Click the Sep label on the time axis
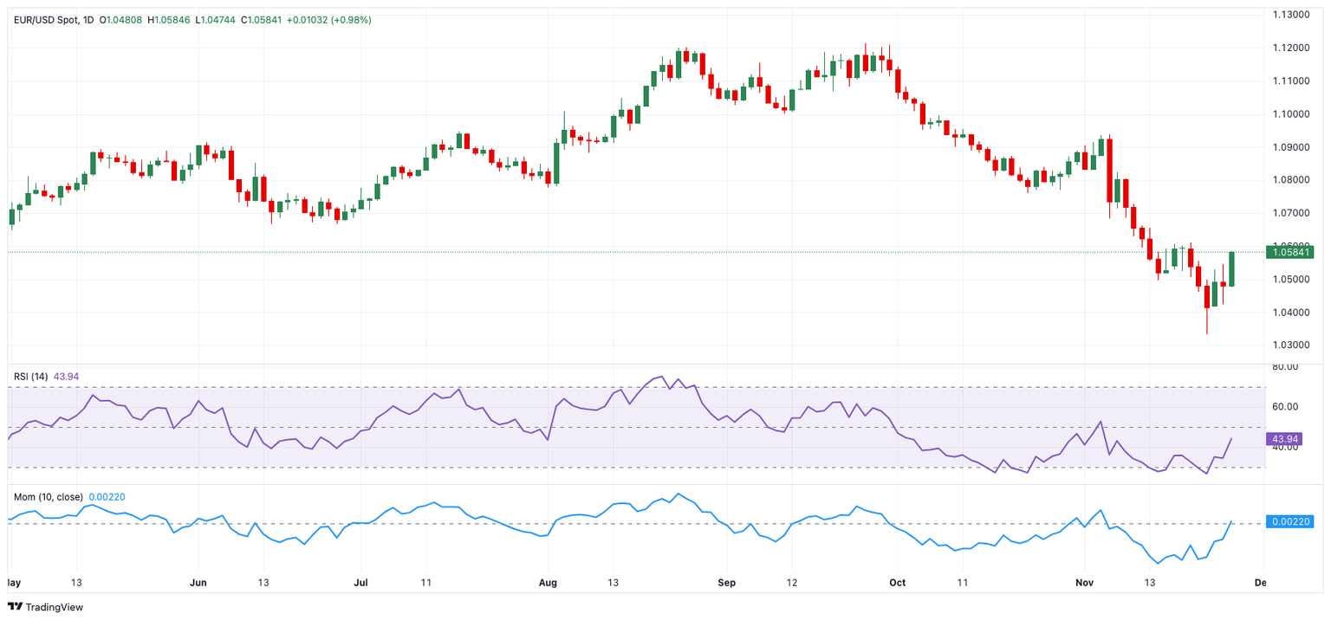Viewport: 1331px width, 620px height. point(727,583)
